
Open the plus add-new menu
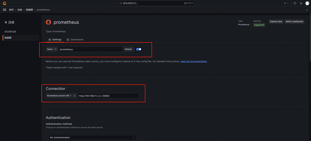pyautogui.click(x=286, y=3)
